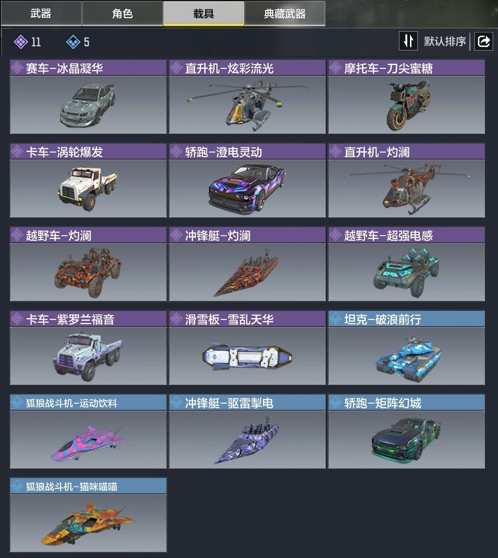Viewport: 498px width, 558px height.
Task: Select the 轿跑-澄电灵动 car thumbnail
Action: click(247, 188)
